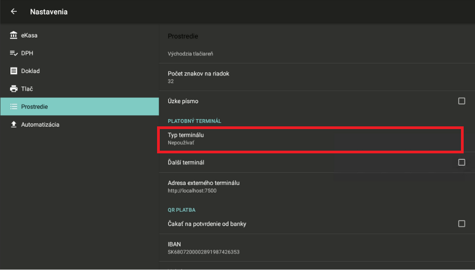Check Čakať na potvrdenie od banky
The width and height of the screenshot is (475, 270).
click(x=462, y=224)
